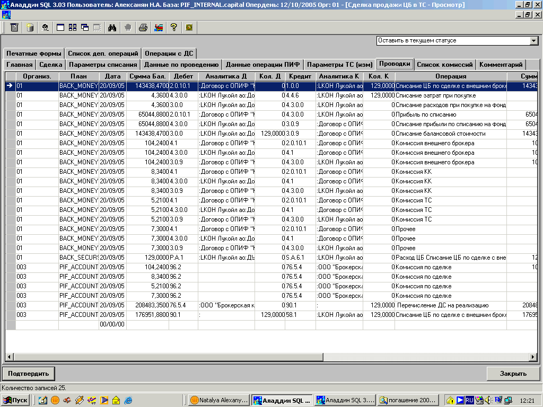The image size is (543, 407).
Task: Click the 'Подтвердить' button
Action: [x=29, y=374]
